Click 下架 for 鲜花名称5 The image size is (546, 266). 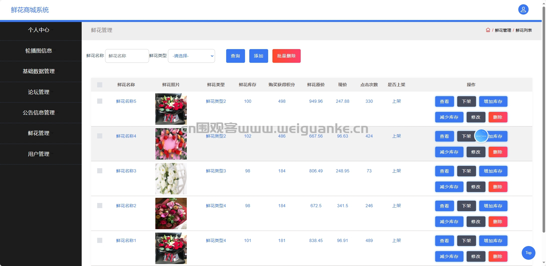tap(466, 101)
